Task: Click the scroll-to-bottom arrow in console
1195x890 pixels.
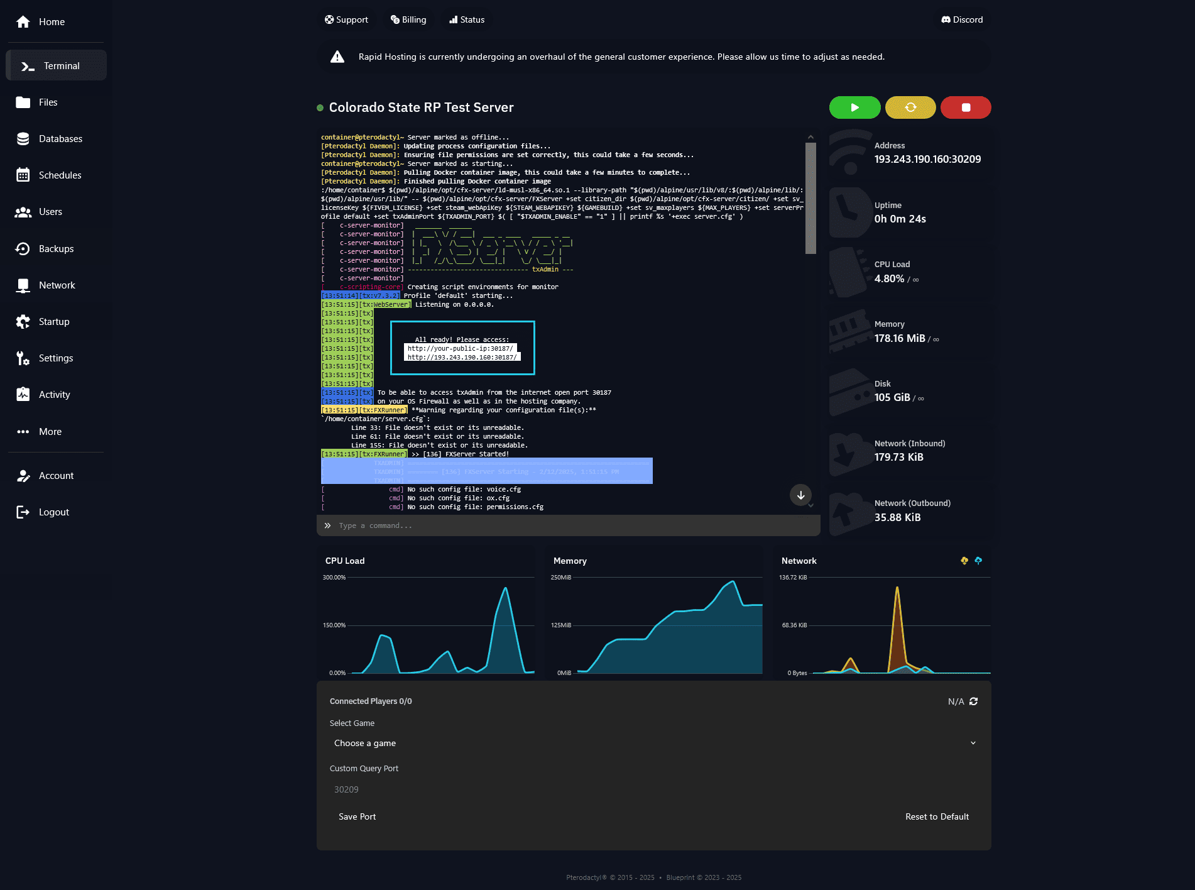Action: click(x=801, y=495)
